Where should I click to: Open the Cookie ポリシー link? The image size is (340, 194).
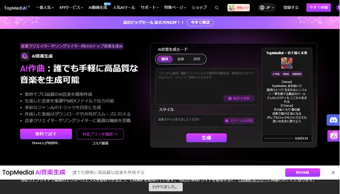[253, 180]
